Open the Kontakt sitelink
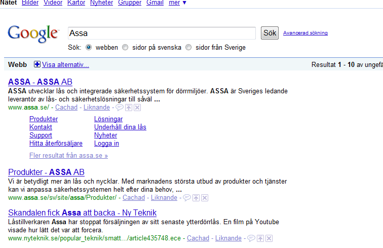Image resolution: width=383 pixels, height=248 pixels. [41, 127]
